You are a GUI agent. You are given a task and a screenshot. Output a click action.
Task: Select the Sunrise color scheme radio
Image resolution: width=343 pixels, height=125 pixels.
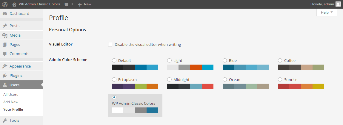pos(280,79)
